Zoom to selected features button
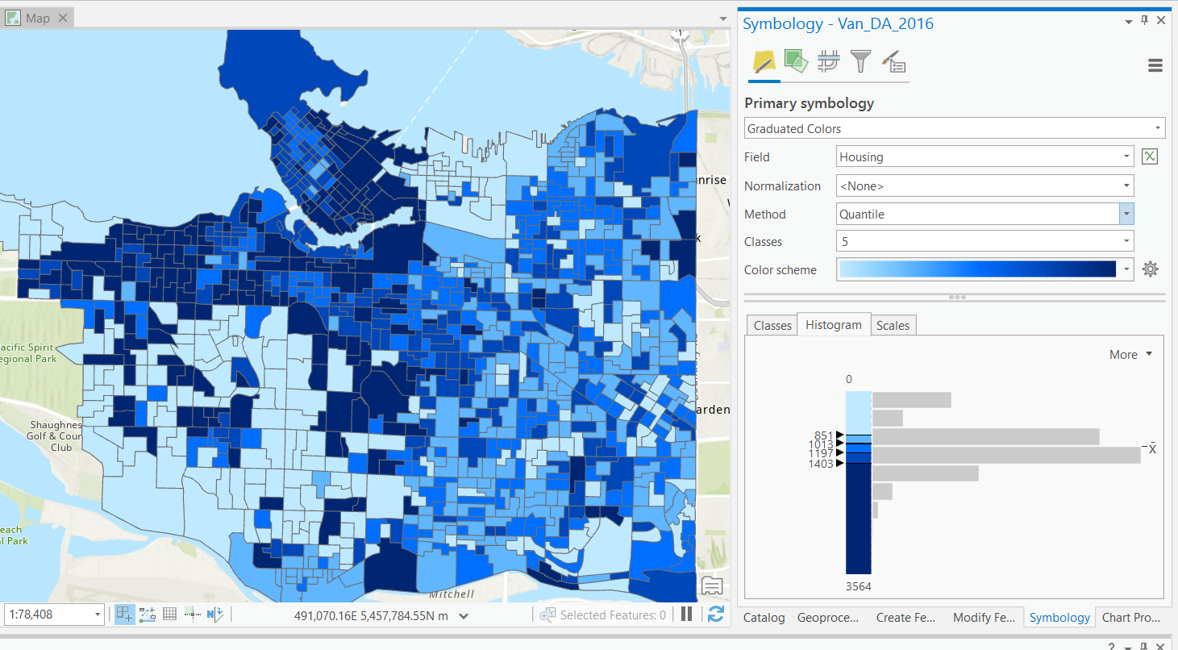The height and width of the screenshot is (650, 1178). (x=548, y=615)
